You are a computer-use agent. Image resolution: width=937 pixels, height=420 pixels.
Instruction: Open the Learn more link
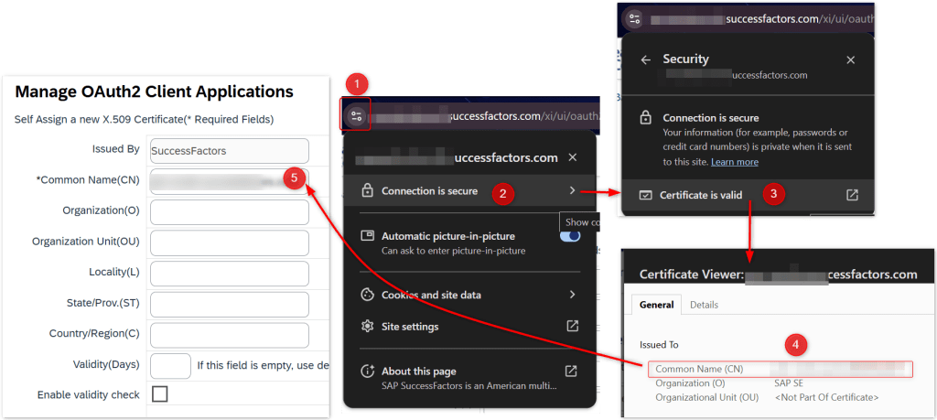[734, 162]
